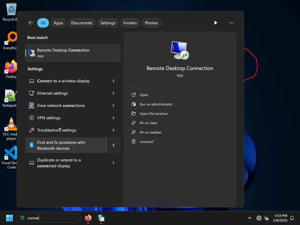
Task: Select the Visual Studio Code desktop shortcut
Action: (x=10, y=157)
